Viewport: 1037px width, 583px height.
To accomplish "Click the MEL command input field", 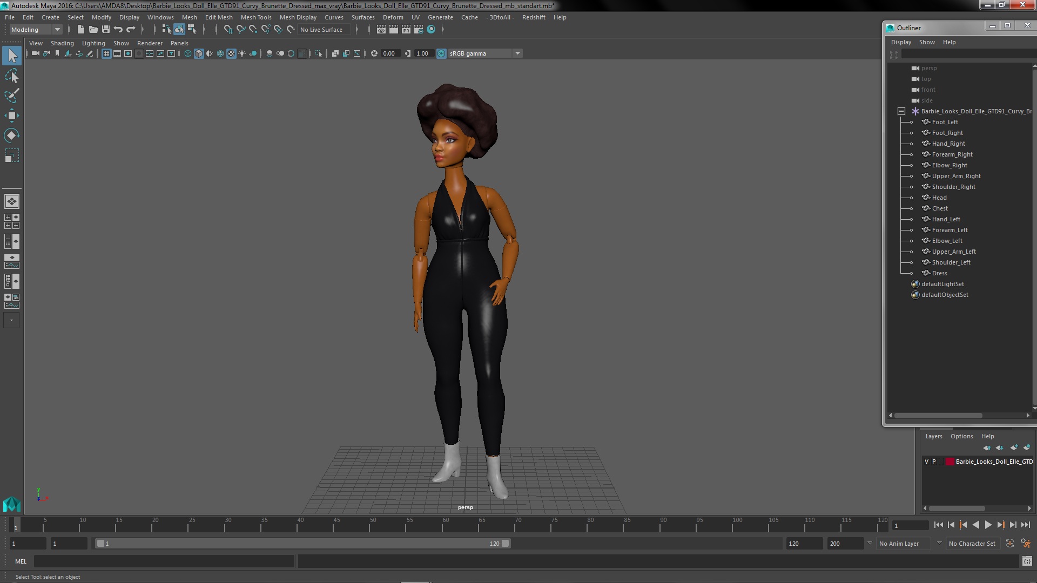I will click(164, 561).
